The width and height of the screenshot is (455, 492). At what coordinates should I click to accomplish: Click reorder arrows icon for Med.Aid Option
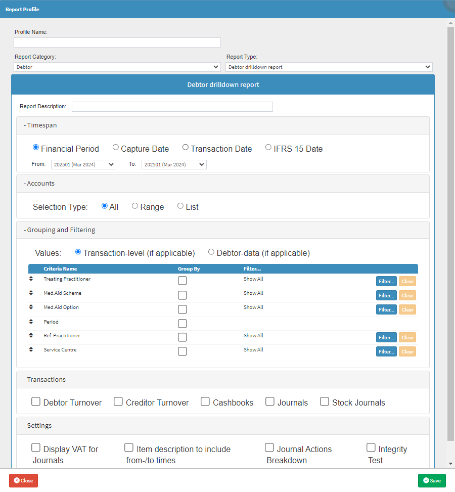tap(31, 307)
